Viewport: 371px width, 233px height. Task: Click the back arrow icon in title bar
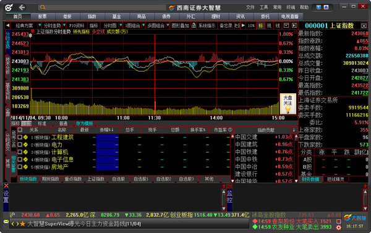tap(22, 7)
